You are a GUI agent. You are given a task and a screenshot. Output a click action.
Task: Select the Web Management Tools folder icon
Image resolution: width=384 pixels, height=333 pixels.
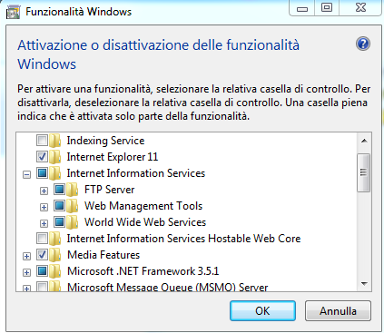tap(73, 206)
